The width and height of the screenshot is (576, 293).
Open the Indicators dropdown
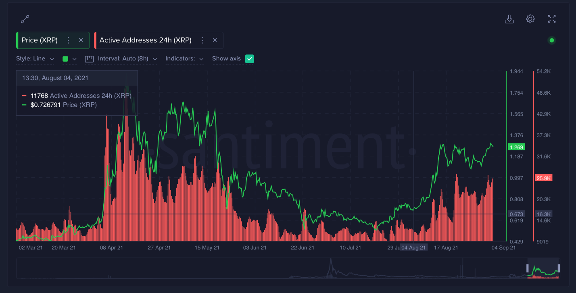(x=184, y=58)
